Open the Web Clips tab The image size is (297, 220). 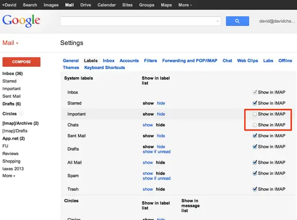tap(248, 61)
